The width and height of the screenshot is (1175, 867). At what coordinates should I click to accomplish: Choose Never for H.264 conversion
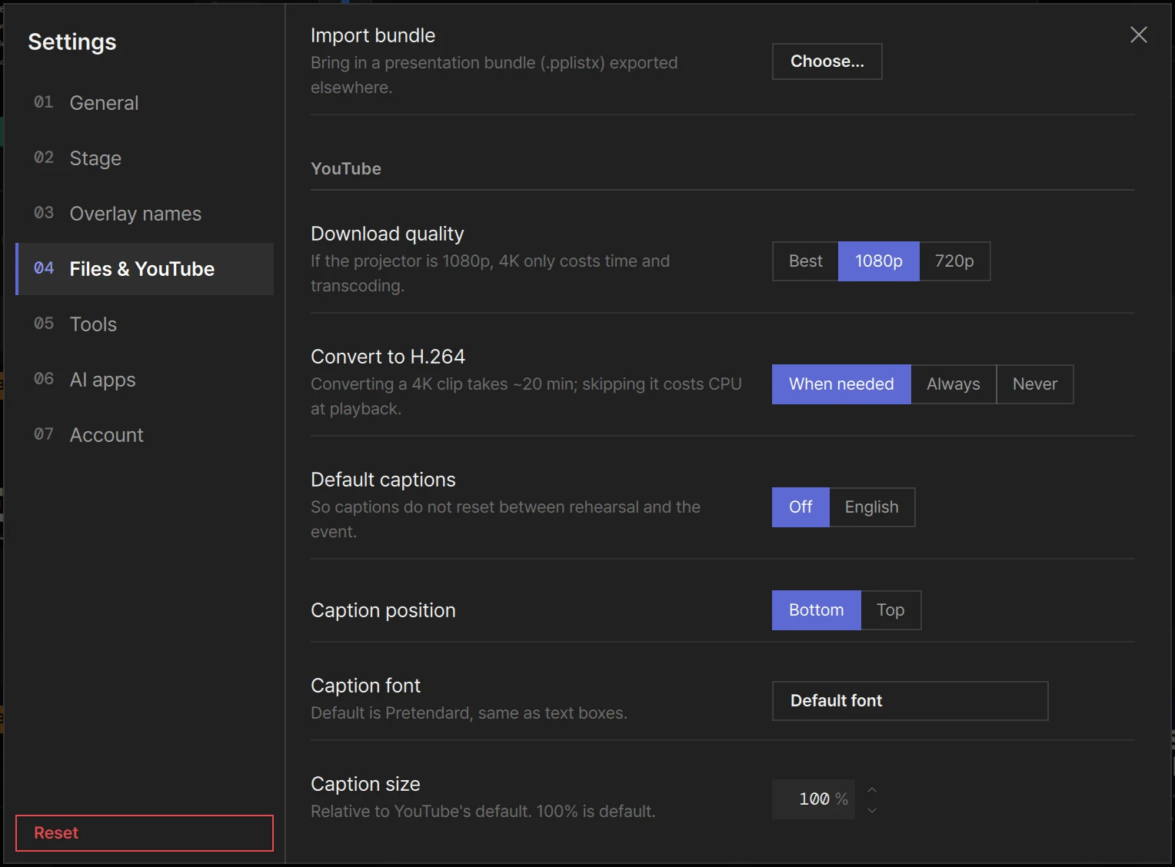(1035, 384)
